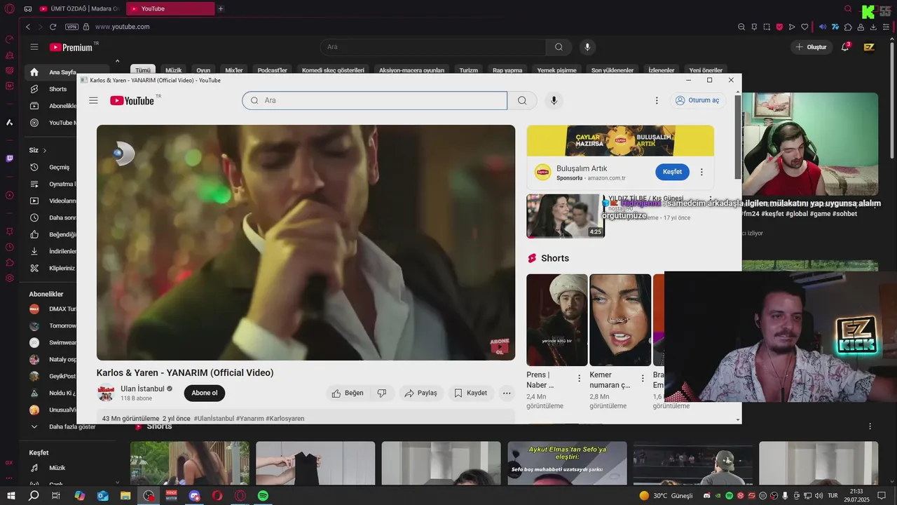
Task: Launch Spotify from the taskbar
Action: pyautogui.click(x=263, y=495)
